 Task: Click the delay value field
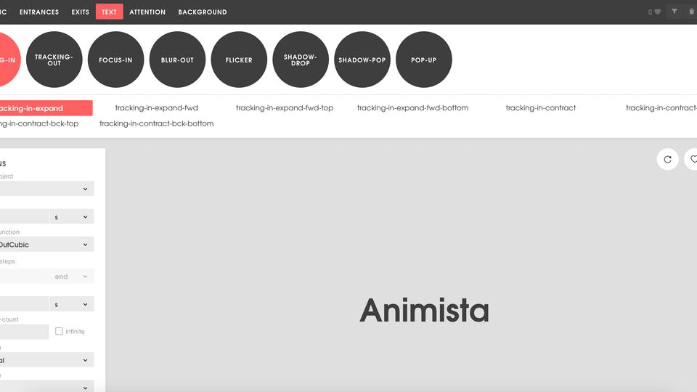(x=24, y=304)
